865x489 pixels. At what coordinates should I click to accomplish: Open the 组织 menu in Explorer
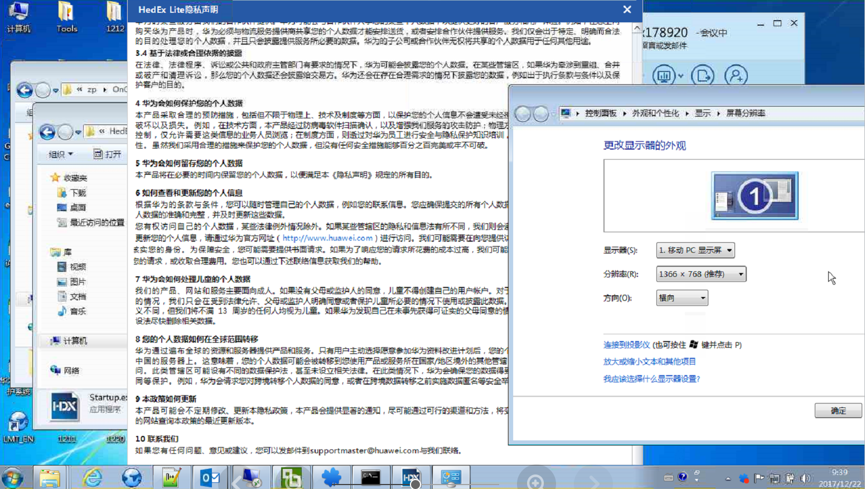click(61, 154)
